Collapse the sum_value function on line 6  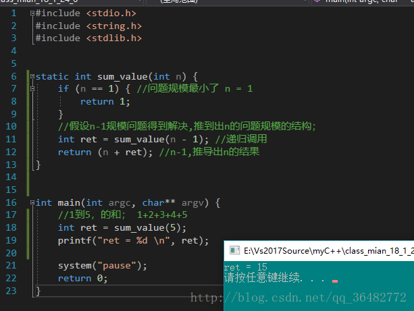coord(32,76)
